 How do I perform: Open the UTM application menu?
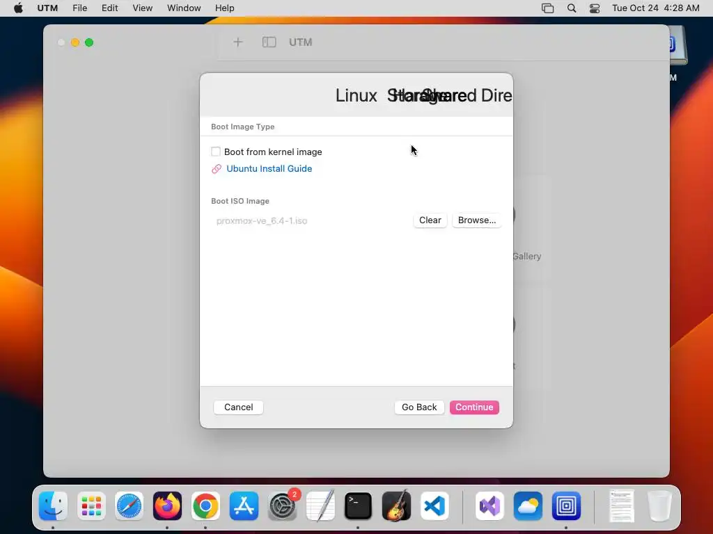pos(47,8)
